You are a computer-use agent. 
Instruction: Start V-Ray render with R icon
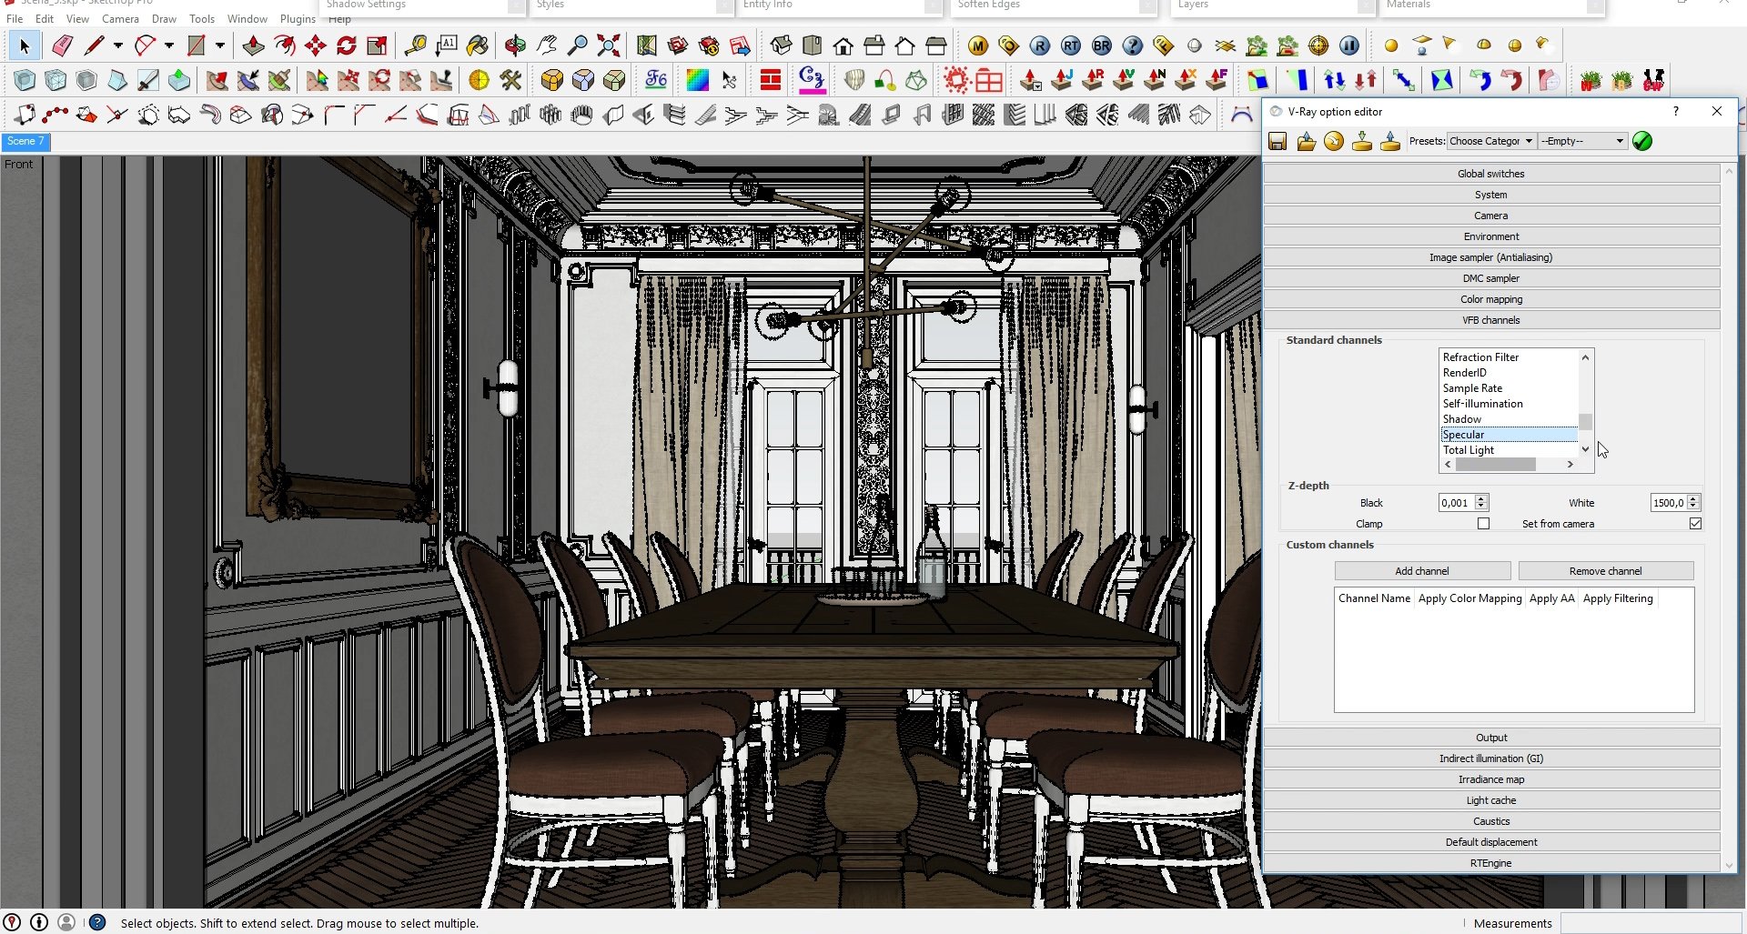point(1040,45)
